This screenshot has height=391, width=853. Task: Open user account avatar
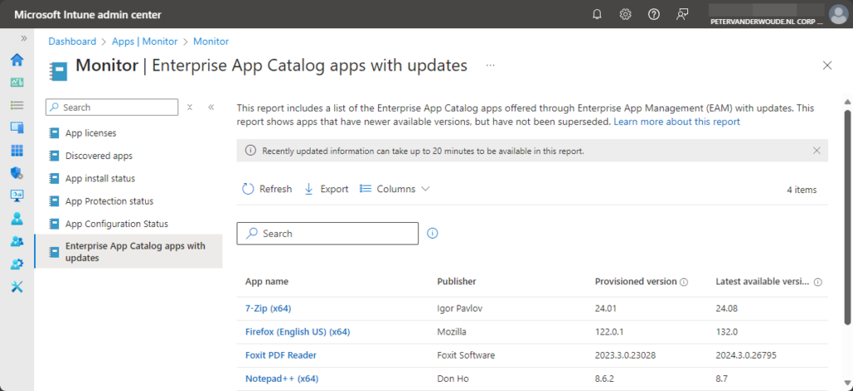(x=838, y=14)
